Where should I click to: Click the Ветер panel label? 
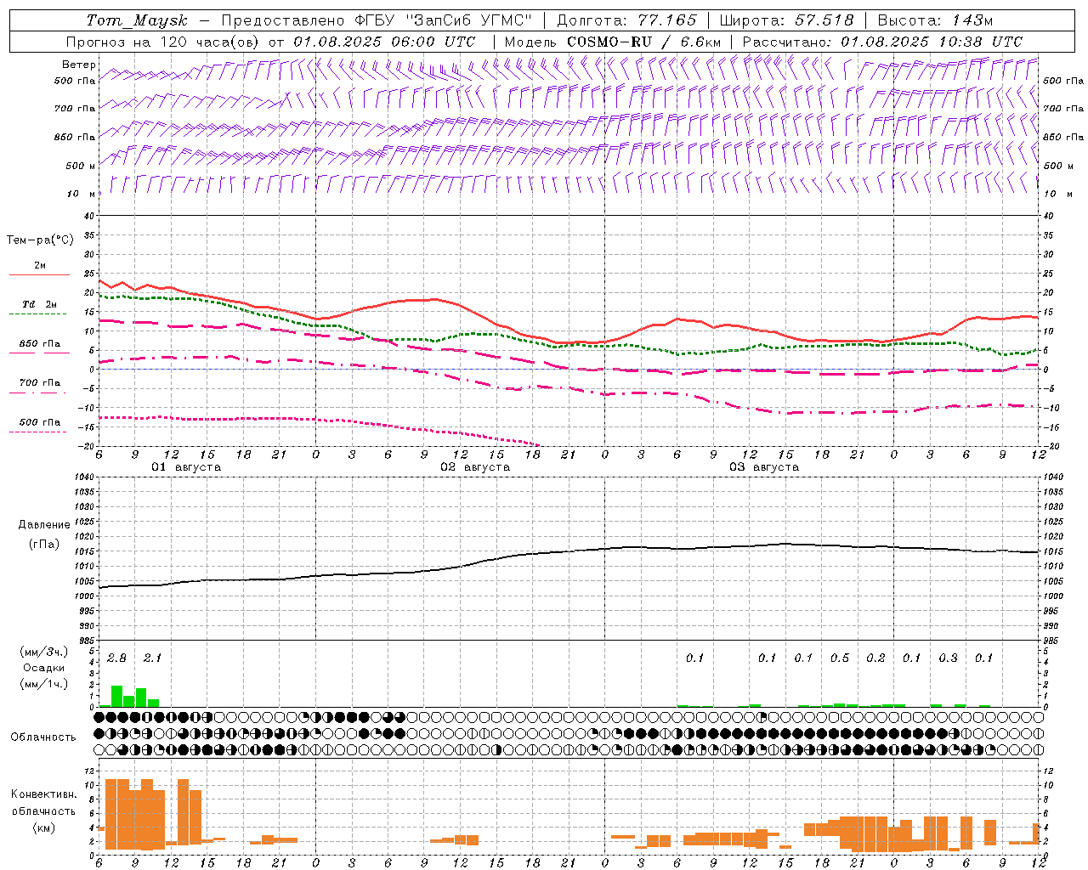click(78, 65)
